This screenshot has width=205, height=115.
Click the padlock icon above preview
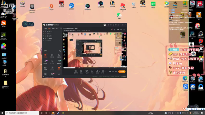pos(115,30)
